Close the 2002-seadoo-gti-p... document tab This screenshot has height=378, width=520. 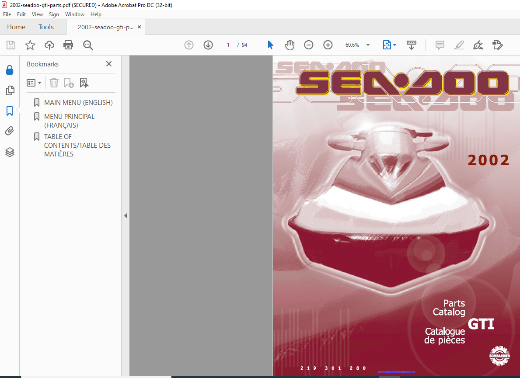coord(139,27)
